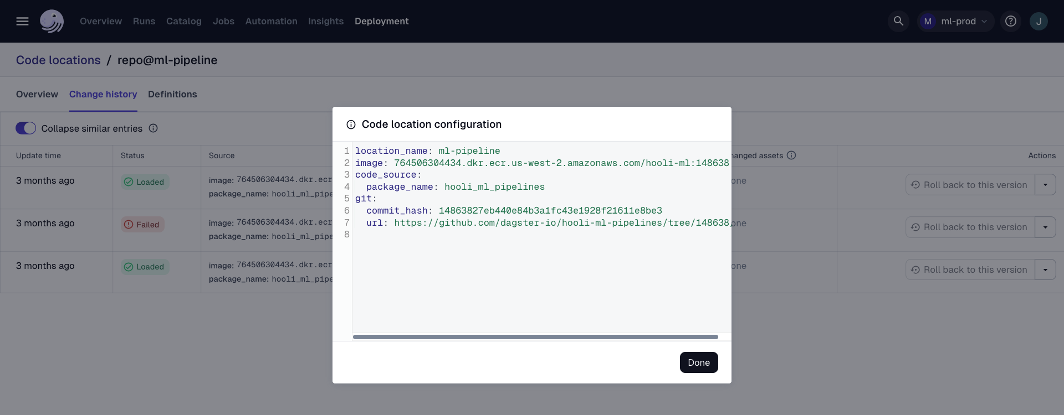Image resolution: width=1064 pixels, height=415 pixels.
Task: Click the horizontal scrollbar in config viewer
Action: pos(535,337)
